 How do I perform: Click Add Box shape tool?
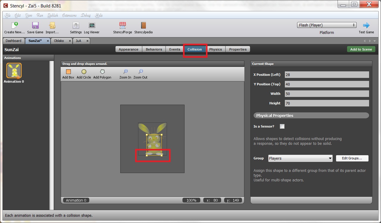point(68,72)
